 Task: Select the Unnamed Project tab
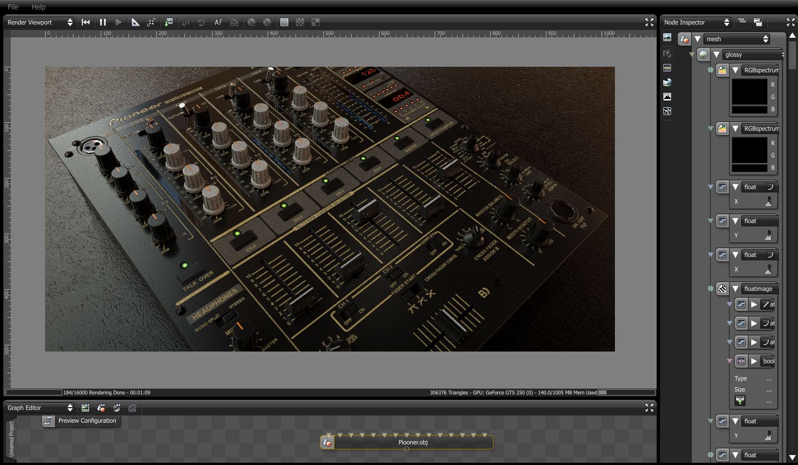tap(11, 439)
